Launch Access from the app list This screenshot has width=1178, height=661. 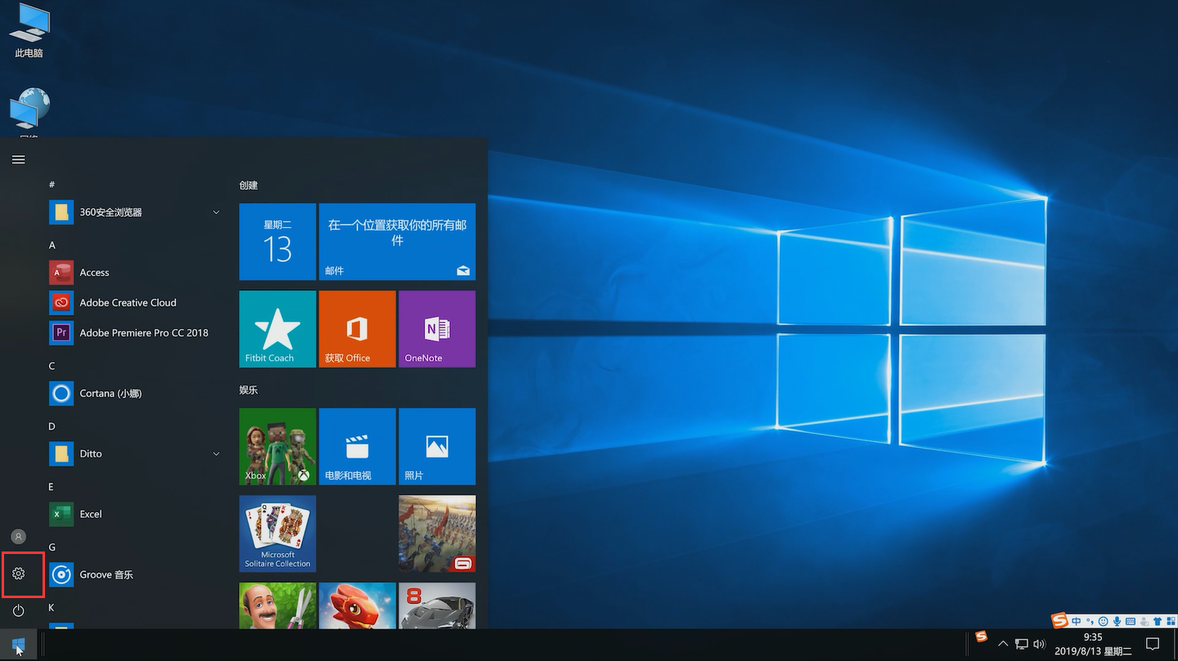(134, 272)
